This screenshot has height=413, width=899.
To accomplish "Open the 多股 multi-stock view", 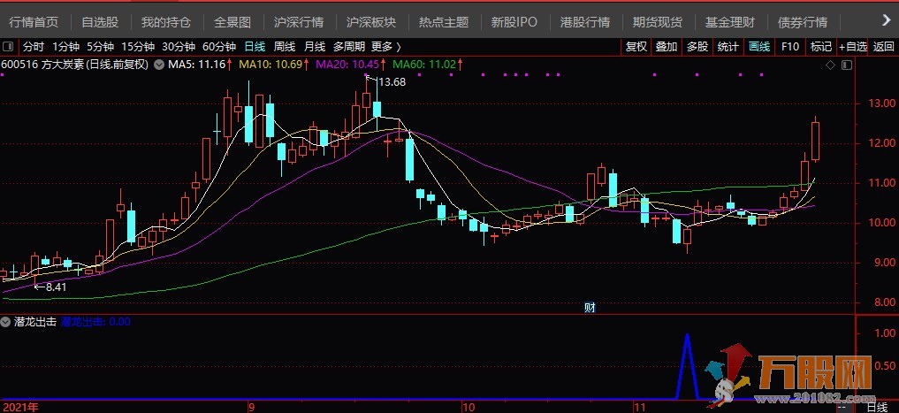I will tap(697, 47).
